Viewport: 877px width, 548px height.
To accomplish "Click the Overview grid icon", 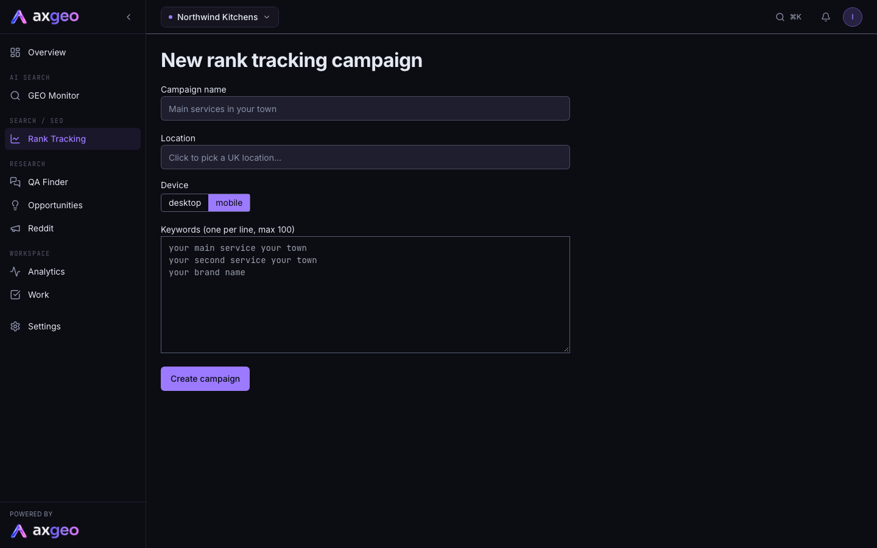I will point(15,52).
